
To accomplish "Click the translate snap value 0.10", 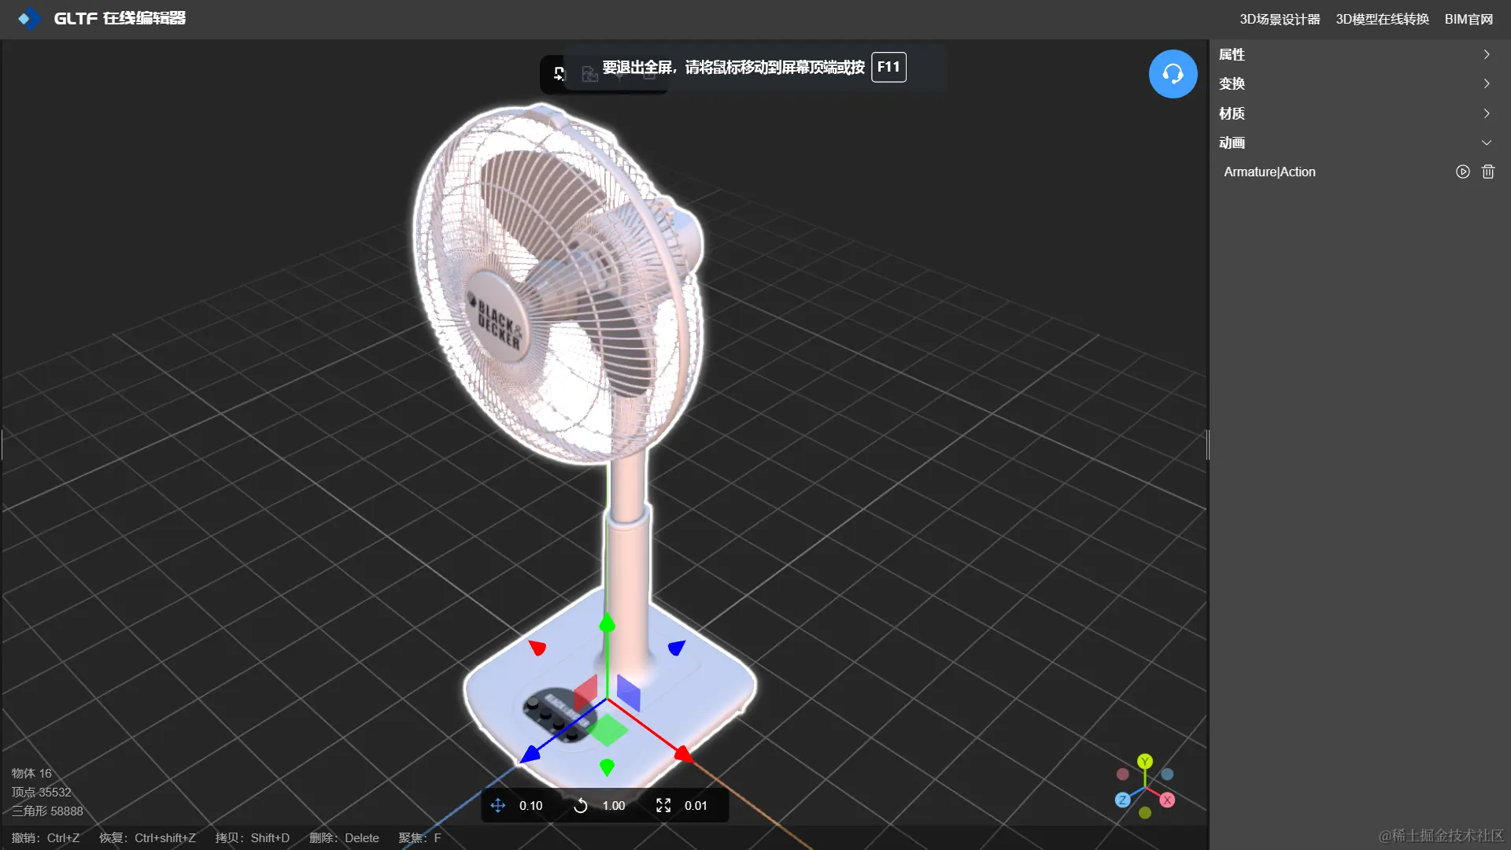I will click(530, 805).
